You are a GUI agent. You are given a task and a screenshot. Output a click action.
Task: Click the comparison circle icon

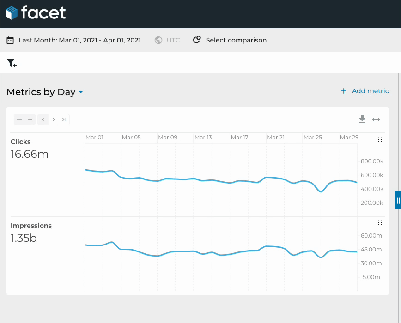(x=197, y=40)
